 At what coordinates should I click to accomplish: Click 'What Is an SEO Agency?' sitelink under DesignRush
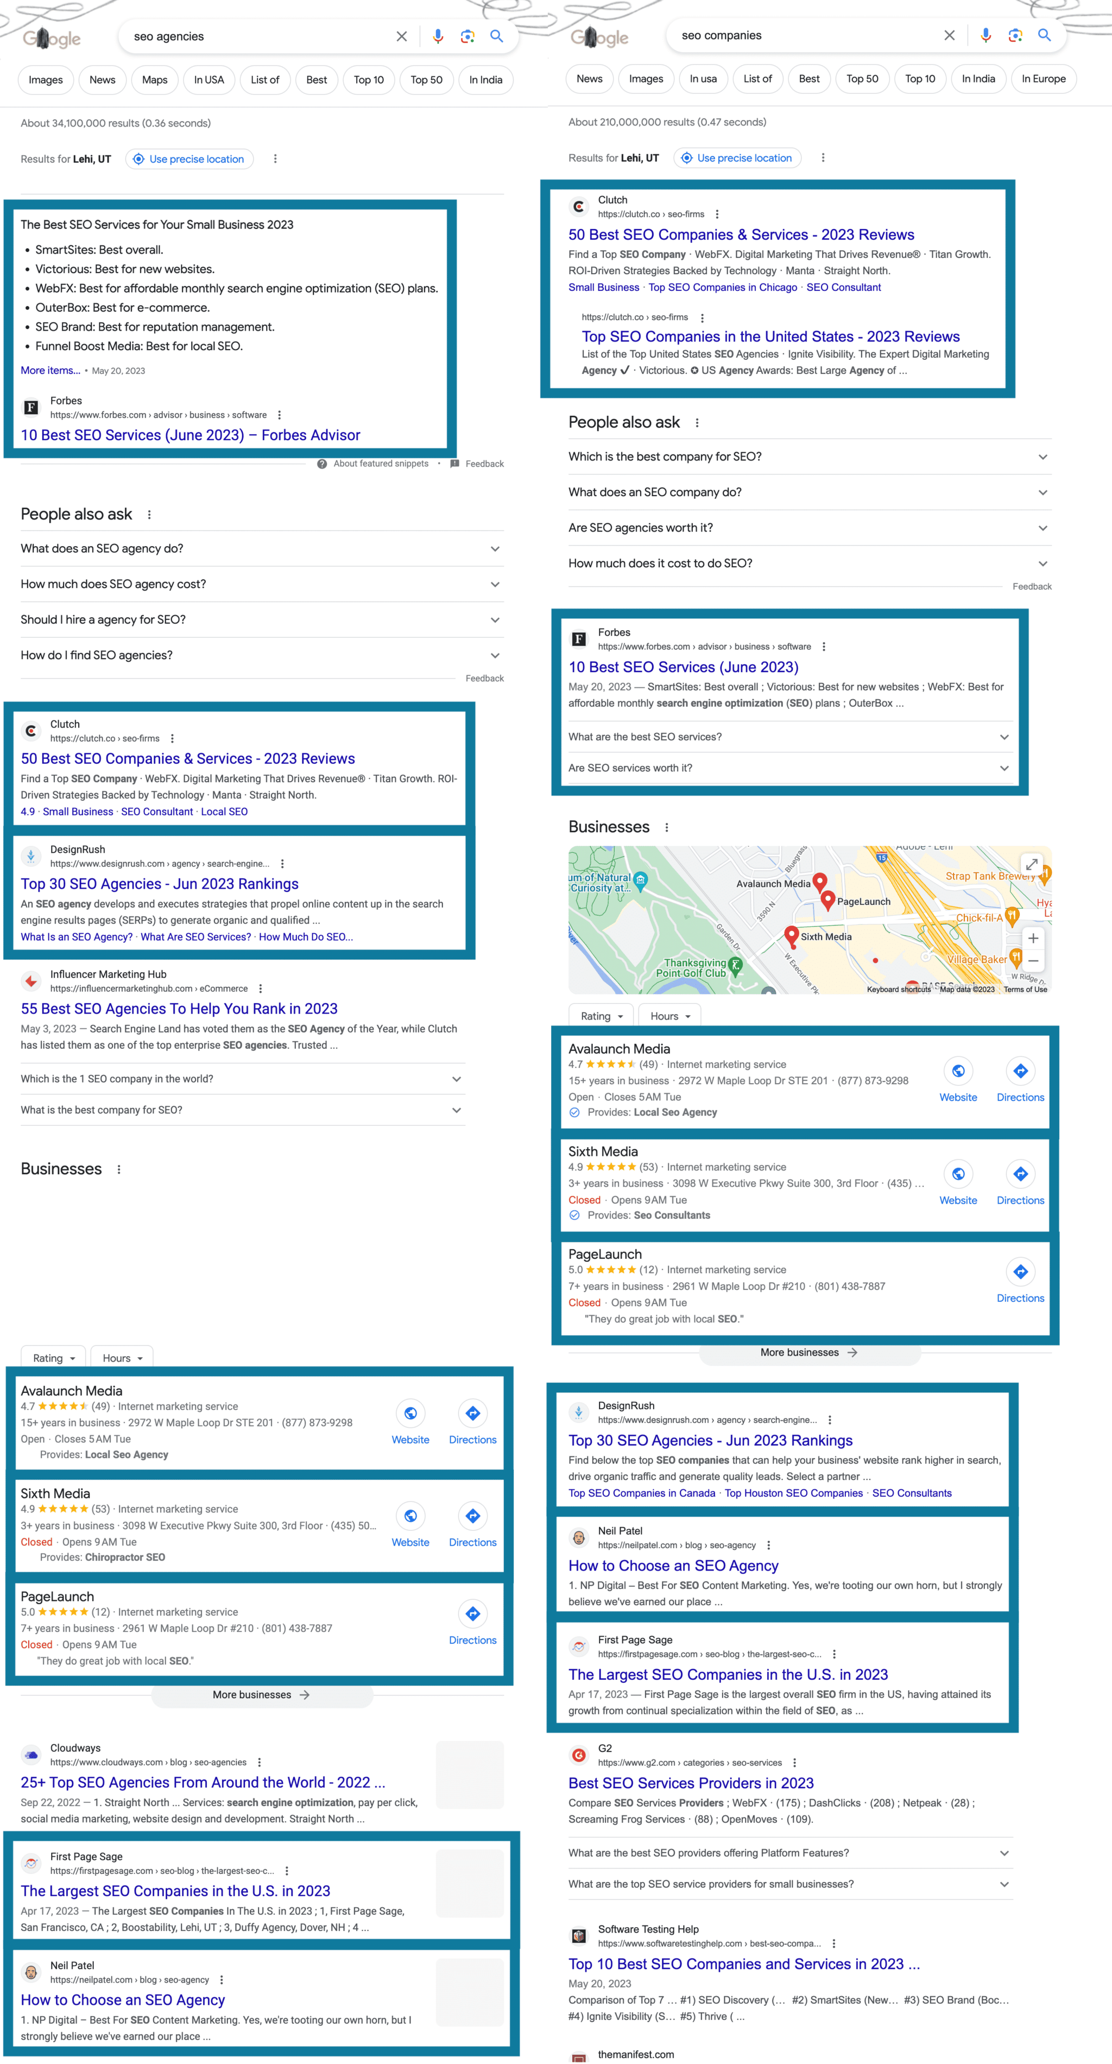pos(77,936)
